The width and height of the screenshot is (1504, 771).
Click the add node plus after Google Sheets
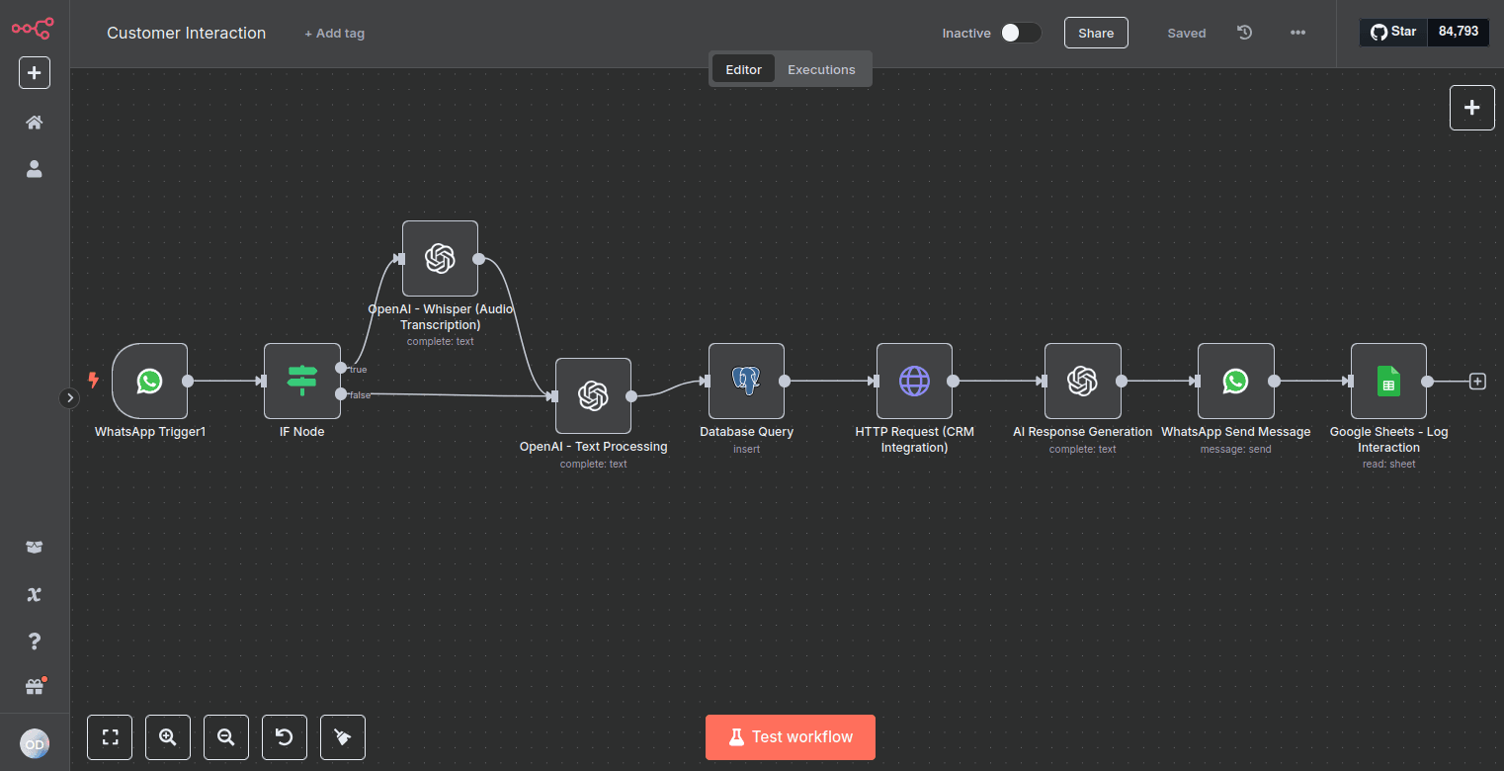[1477, 381]
